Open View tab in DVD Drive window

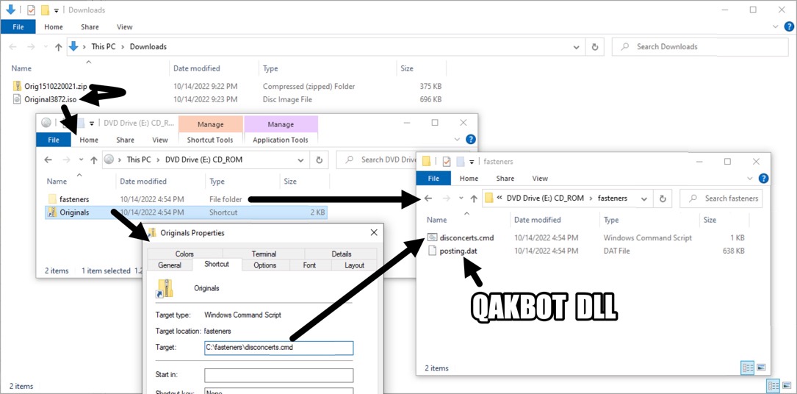point(160,140)
